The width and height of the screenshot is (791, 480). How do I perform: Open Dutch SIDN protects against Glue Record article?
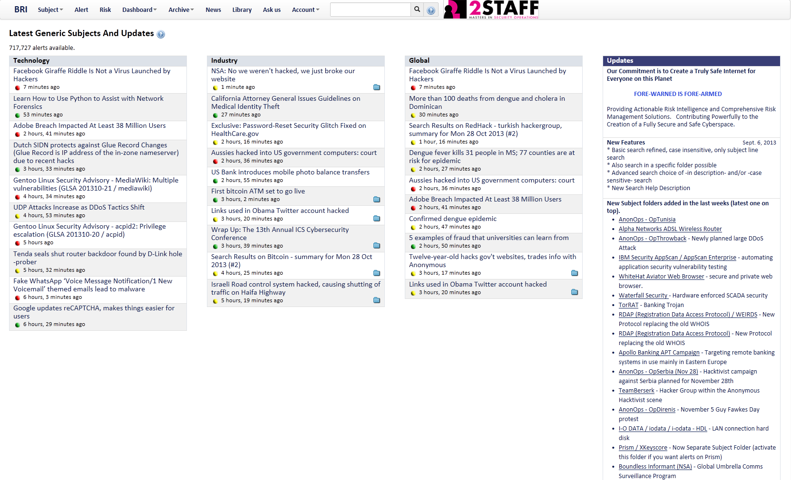coord(96,153)
